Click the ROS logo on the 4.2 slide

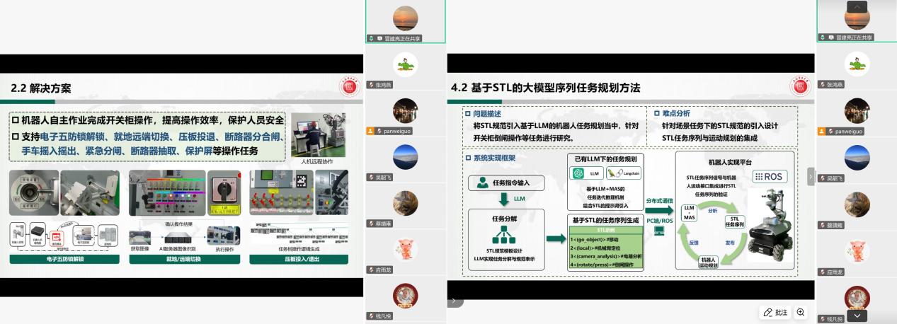click(769, 176)
